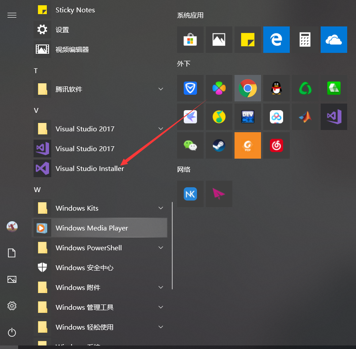356x349 pixels.
Task: Open orange Foxit PDF tile
Action: 248,145
